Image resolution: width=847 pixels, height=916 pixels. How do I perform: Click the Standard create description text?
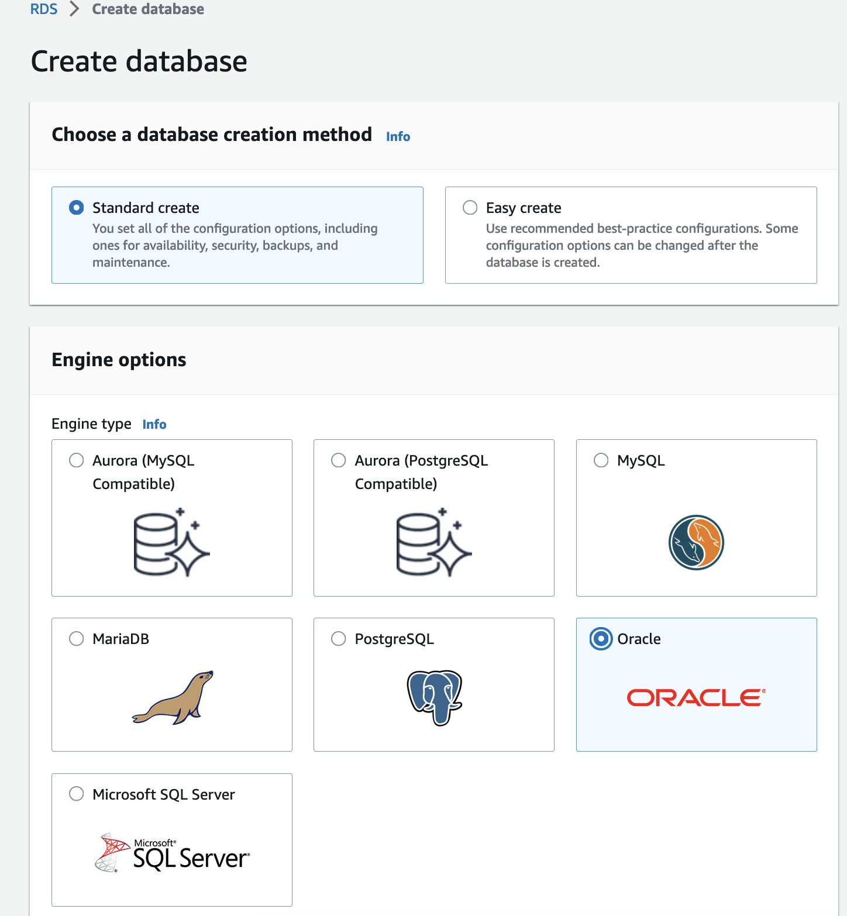(235, 245)
